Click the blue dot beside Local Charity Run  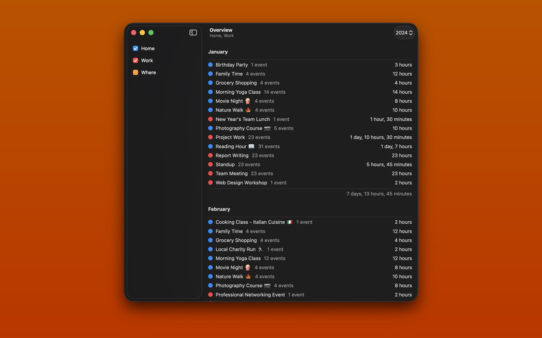[210, 249]
